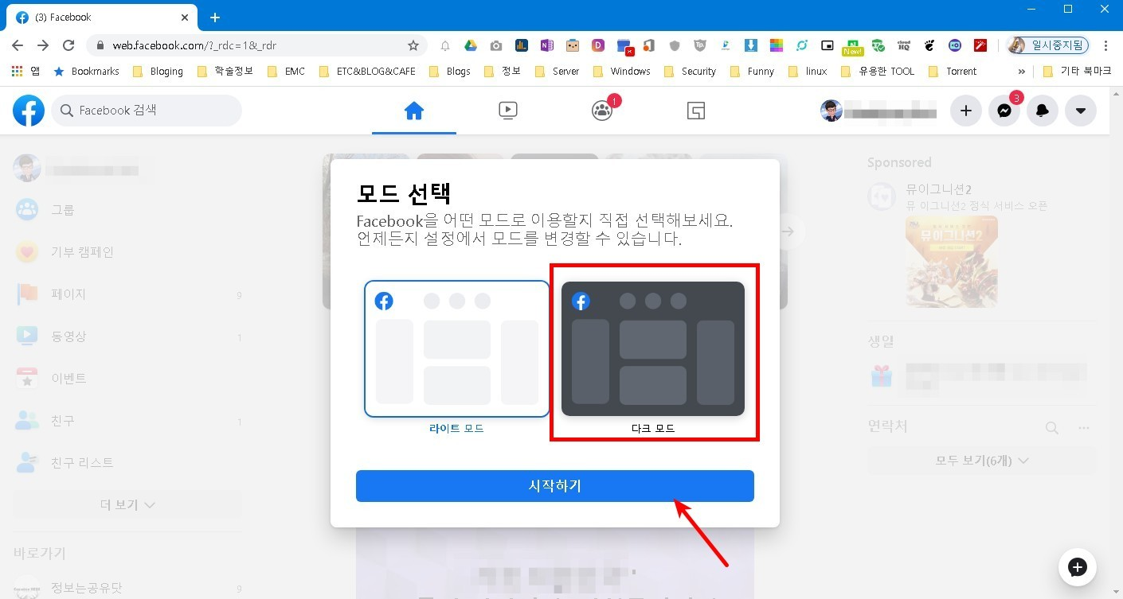Expand 더 보기 in left sidebar

(127, 504)
